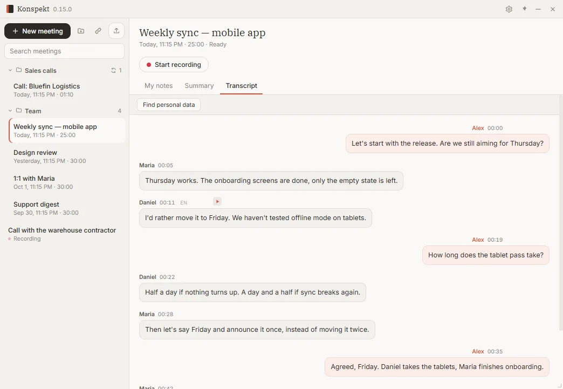Select the Transcript tab
Viewport: 563px width, 389px height.
point(241,86)
